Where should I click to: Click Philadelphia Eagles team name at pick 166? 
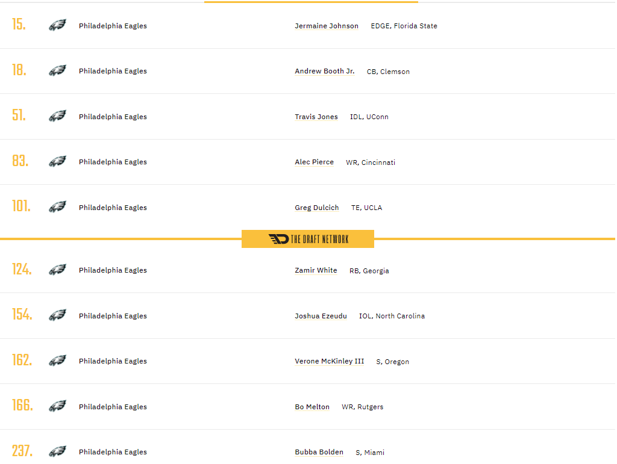click(x=113, y=407)
